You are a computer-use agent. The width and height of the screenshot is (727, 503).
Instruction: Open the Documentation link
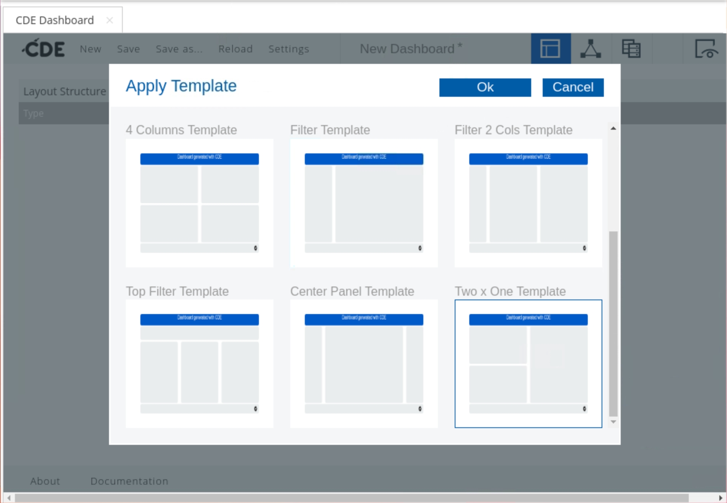click(x=129, y=481)
